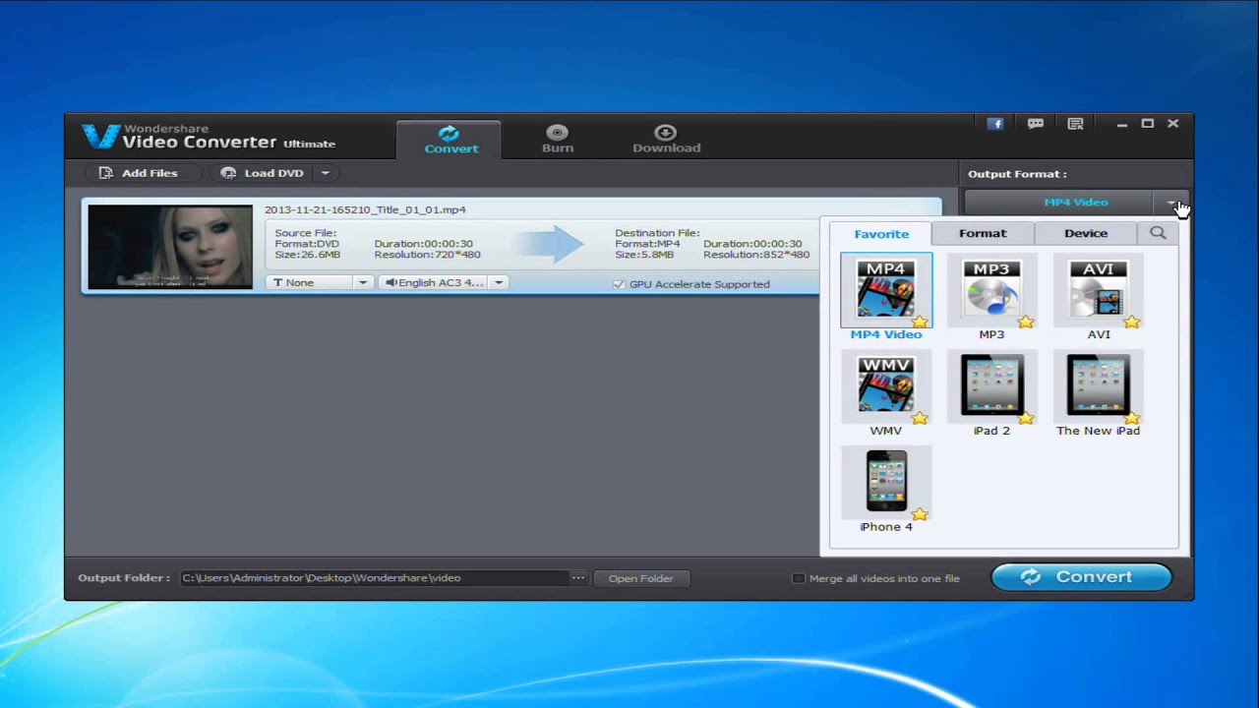Open the Favorite tab
Image resolution: width=1259 pixels, height=708 pixels.
(881, 234)
